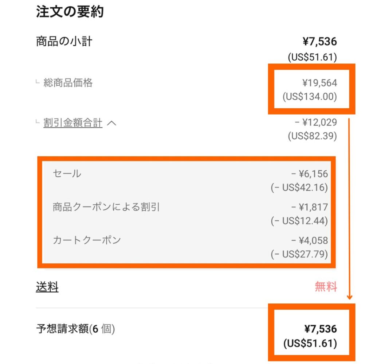373x364 pixels.
Task: Select the カートクーポン row
Action: click(186, 247)
